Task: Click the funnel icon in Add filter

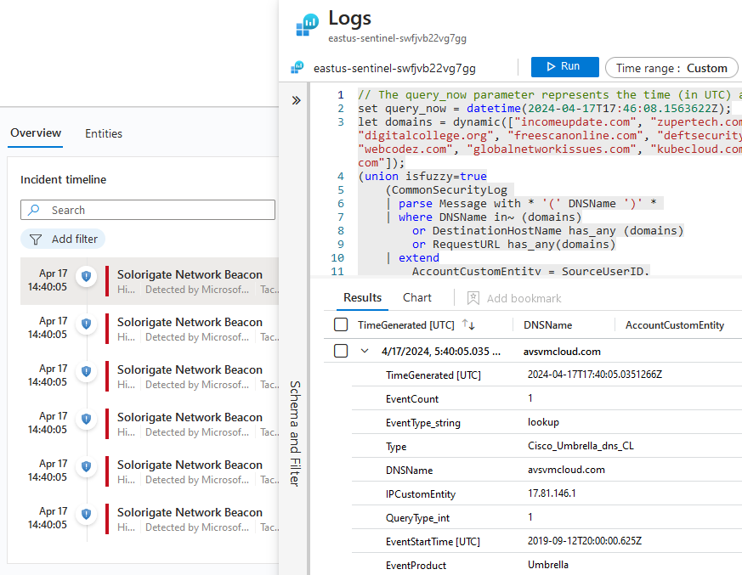Action: coord(36,240)
